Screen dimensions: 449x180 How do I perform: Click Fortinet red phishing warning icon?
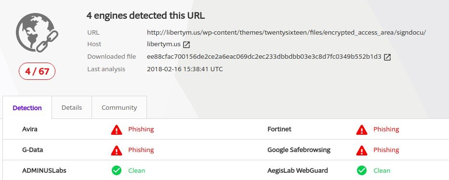(362, 129)
